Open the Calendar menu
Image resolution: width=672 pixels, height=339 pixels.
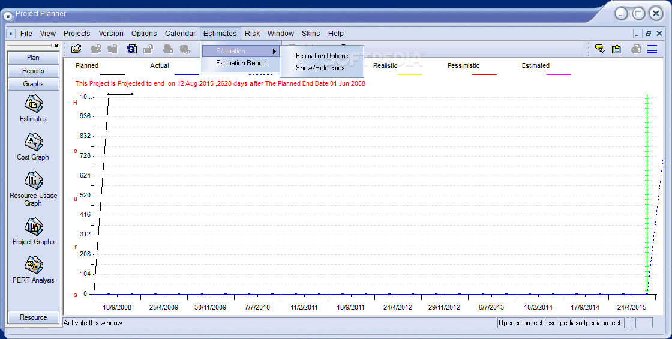tap(180, 34)
